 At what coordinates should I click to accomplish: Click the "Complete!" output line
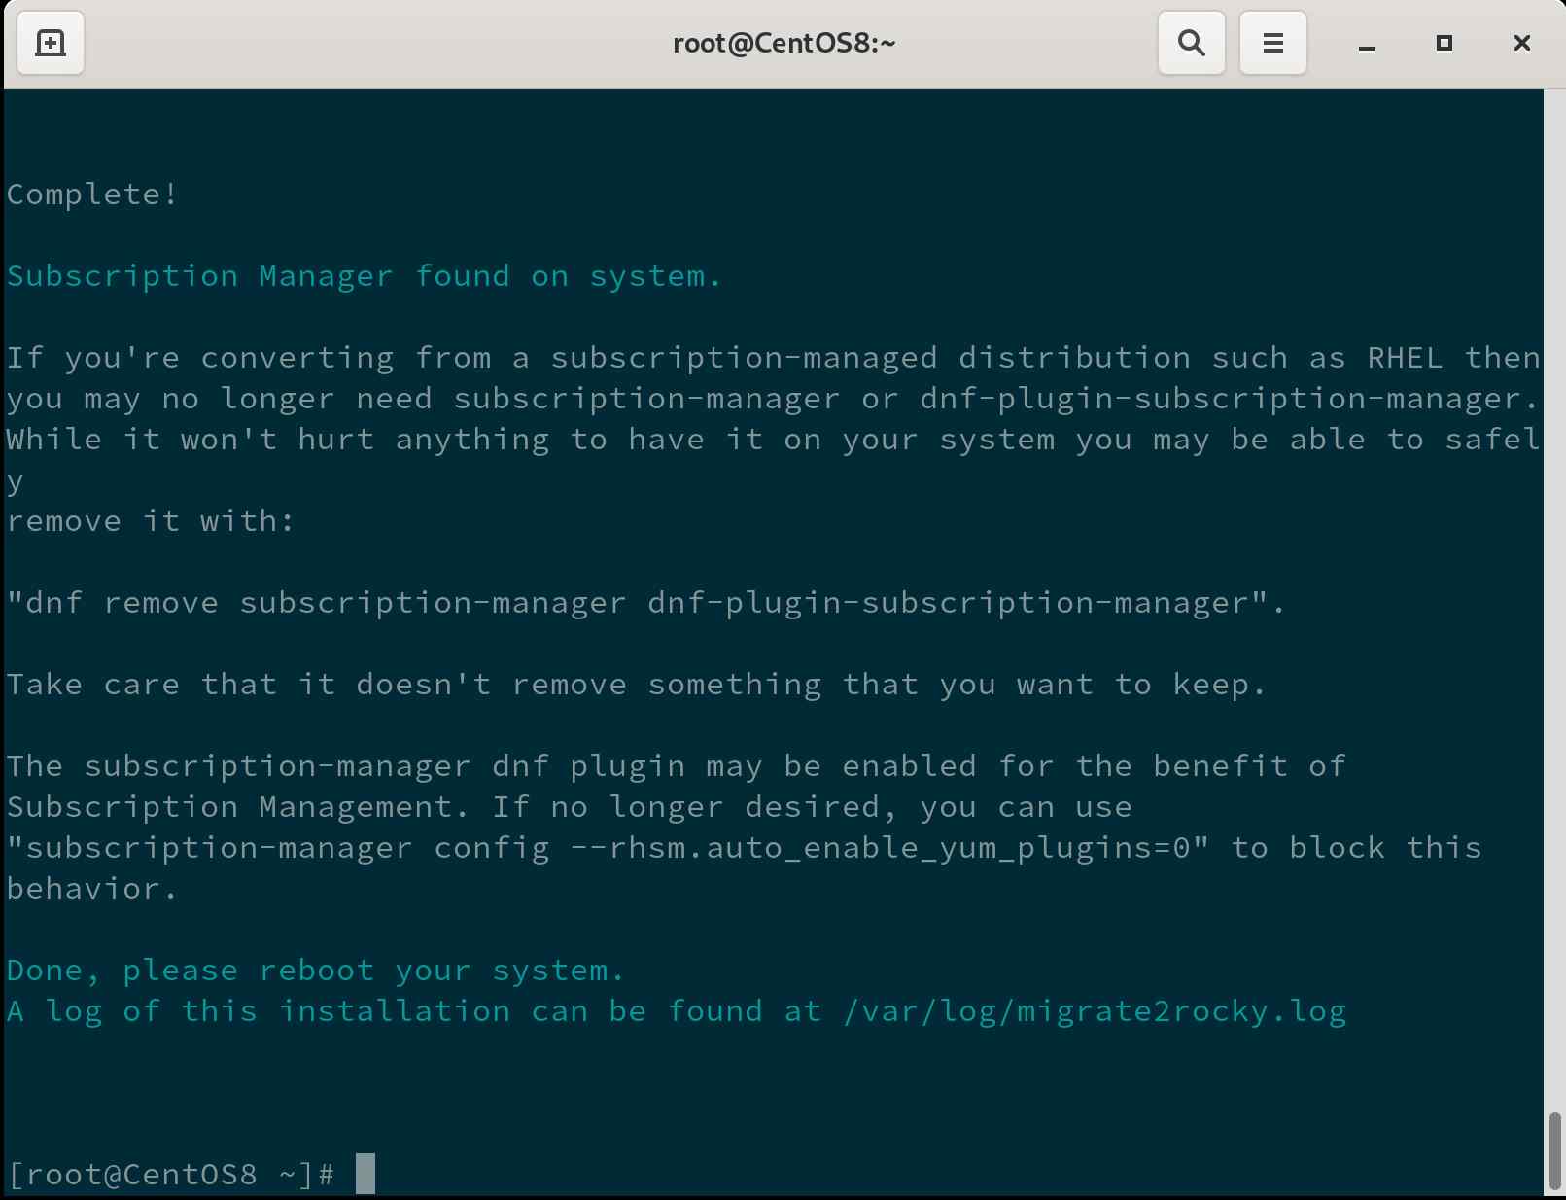92,194
